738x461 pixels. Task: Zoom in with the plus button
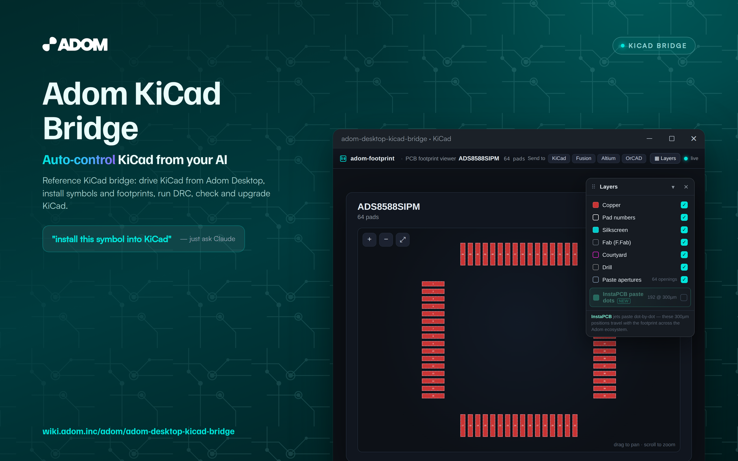(369, 239)
